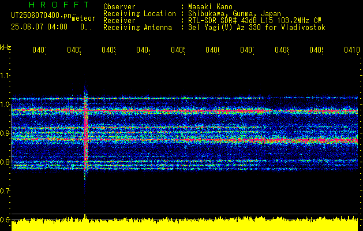Click the 0410 time axis label
363x231 pixels.
351,50
